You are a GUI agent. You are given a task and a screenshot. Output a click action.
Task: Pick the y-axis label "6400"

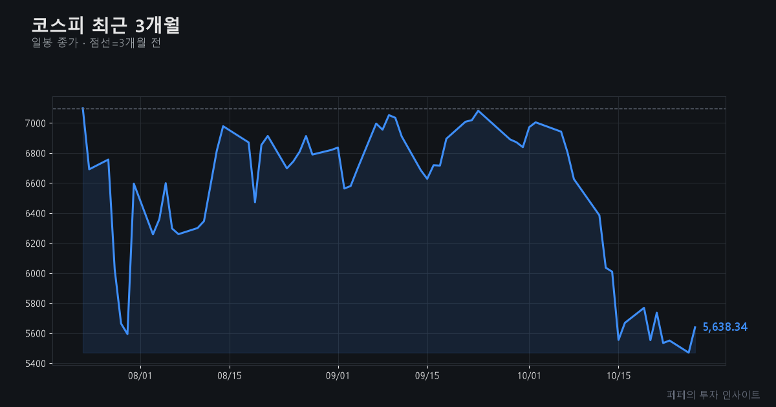(x=37, y=214)
